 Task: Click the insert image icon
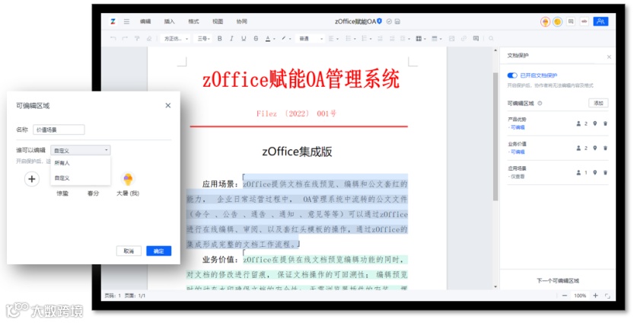451,38
